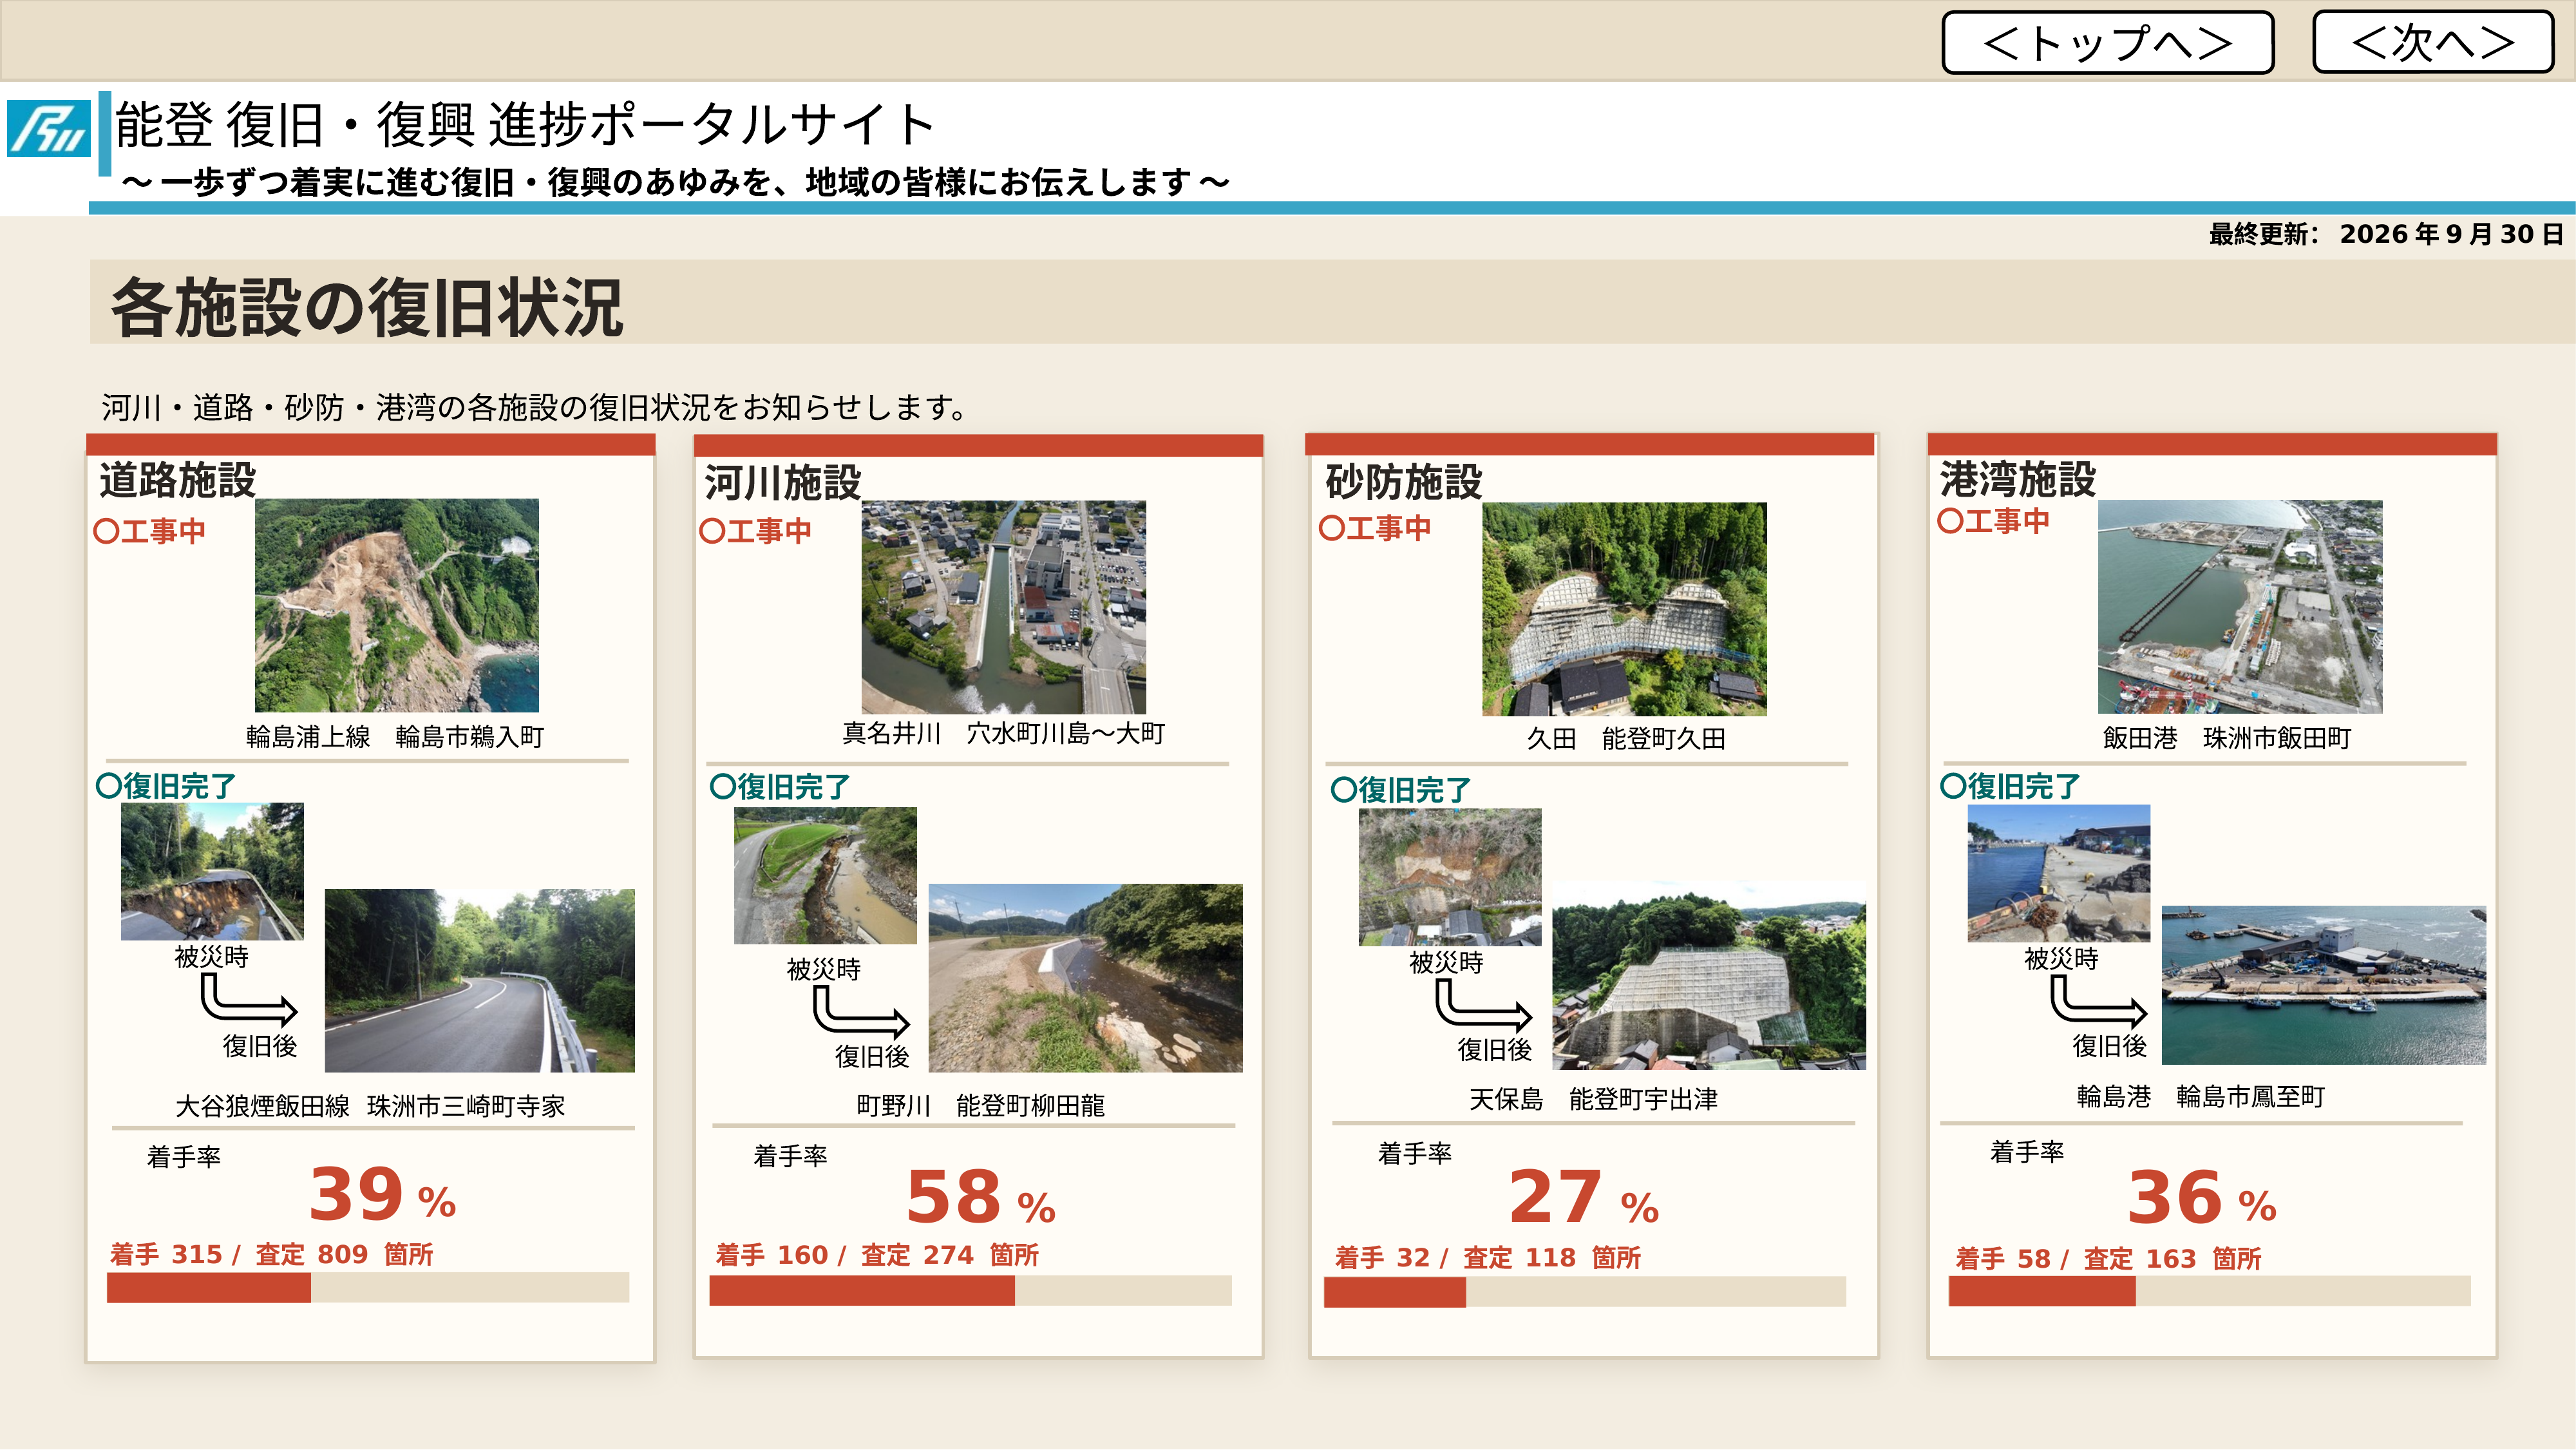This screenshot has height=1450, width=2576.
Task: Select the 道路施設 card heading
Action: 178,480
